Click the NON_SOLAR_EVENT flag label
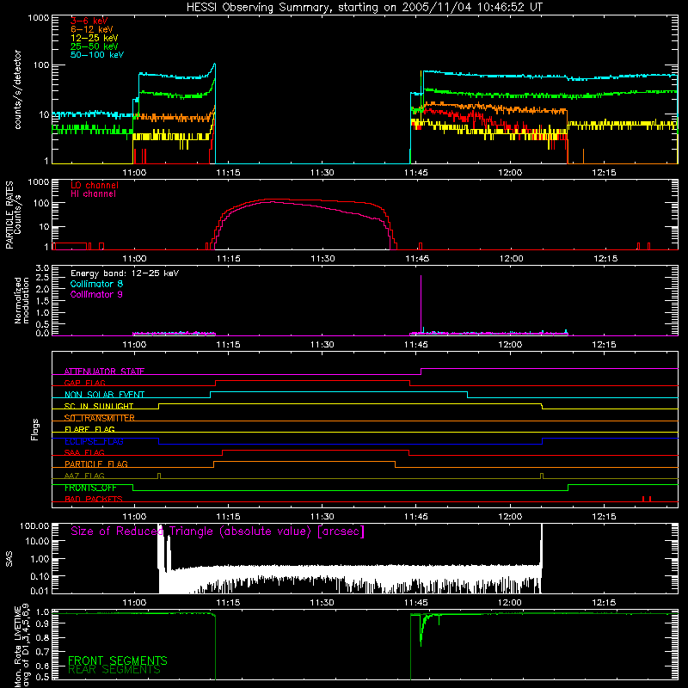The height and width of the screenshot is (688, 688). (x=104, y=395)
